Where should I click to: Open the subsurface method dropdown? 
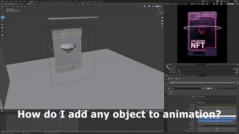[216, 103]
